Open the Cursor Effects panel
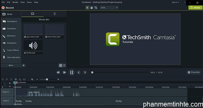Image resolution: width=203 pixels, height=108 pixels. click(x=11, y=50)
